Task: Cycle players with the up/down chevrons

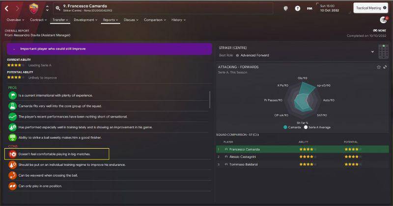Action: (47, 8)
